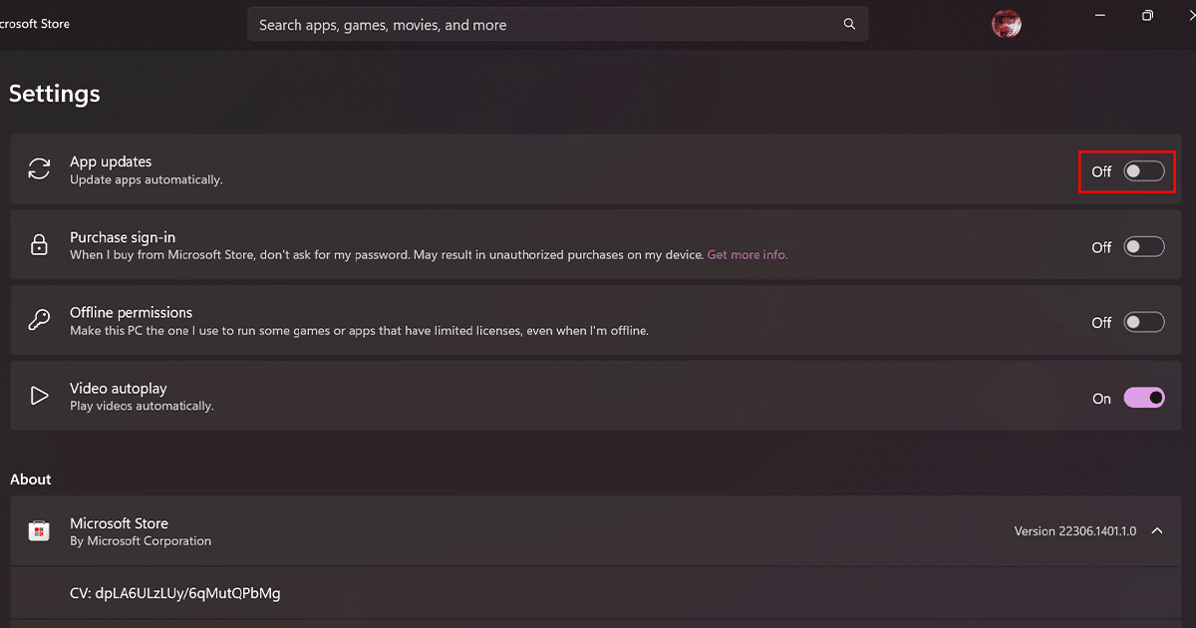Click the Video autoplay play icon
The width and height of the screenshot is (1196, 628).
[x=39, y=396]
